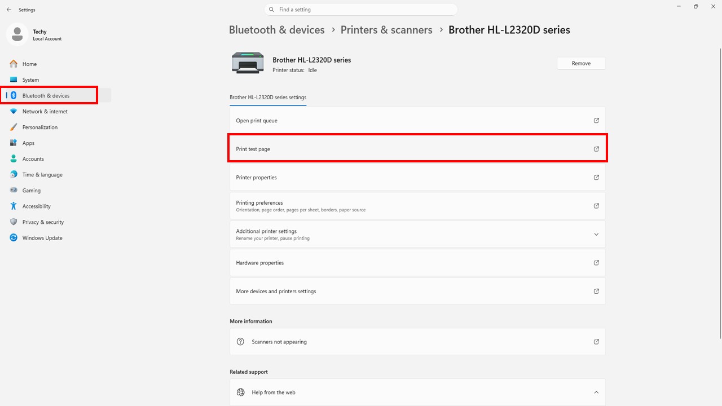The image size is (722, 406).
Task: Open Accessibility settings icon
Action: [14, 206]
